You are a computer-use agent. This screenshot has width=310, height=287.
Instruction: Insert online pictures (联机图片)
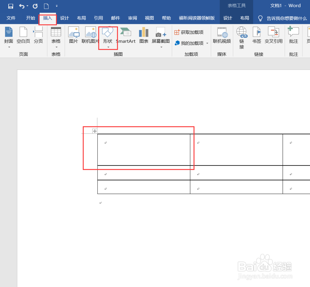point(90,35)
